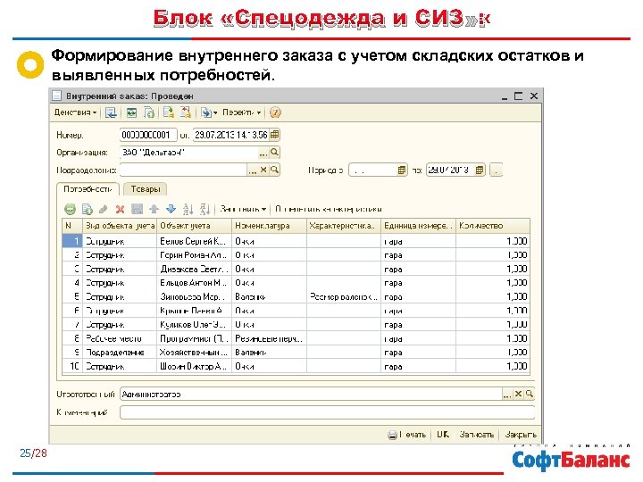The height and width of the screenshot is (482, 643).
Task: Open calendar for period start date
Action: (x=402, y=170)
